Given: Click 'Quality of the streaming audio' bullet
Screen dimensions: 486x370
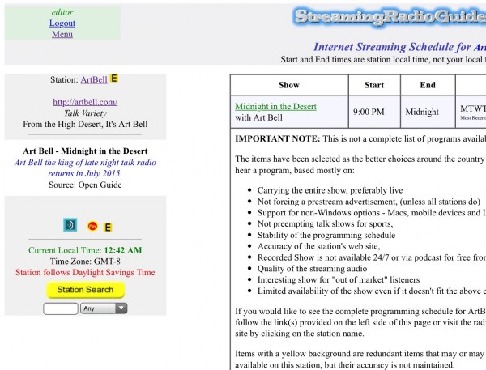Looking at the screenshot, I should [x=312, y=269].
